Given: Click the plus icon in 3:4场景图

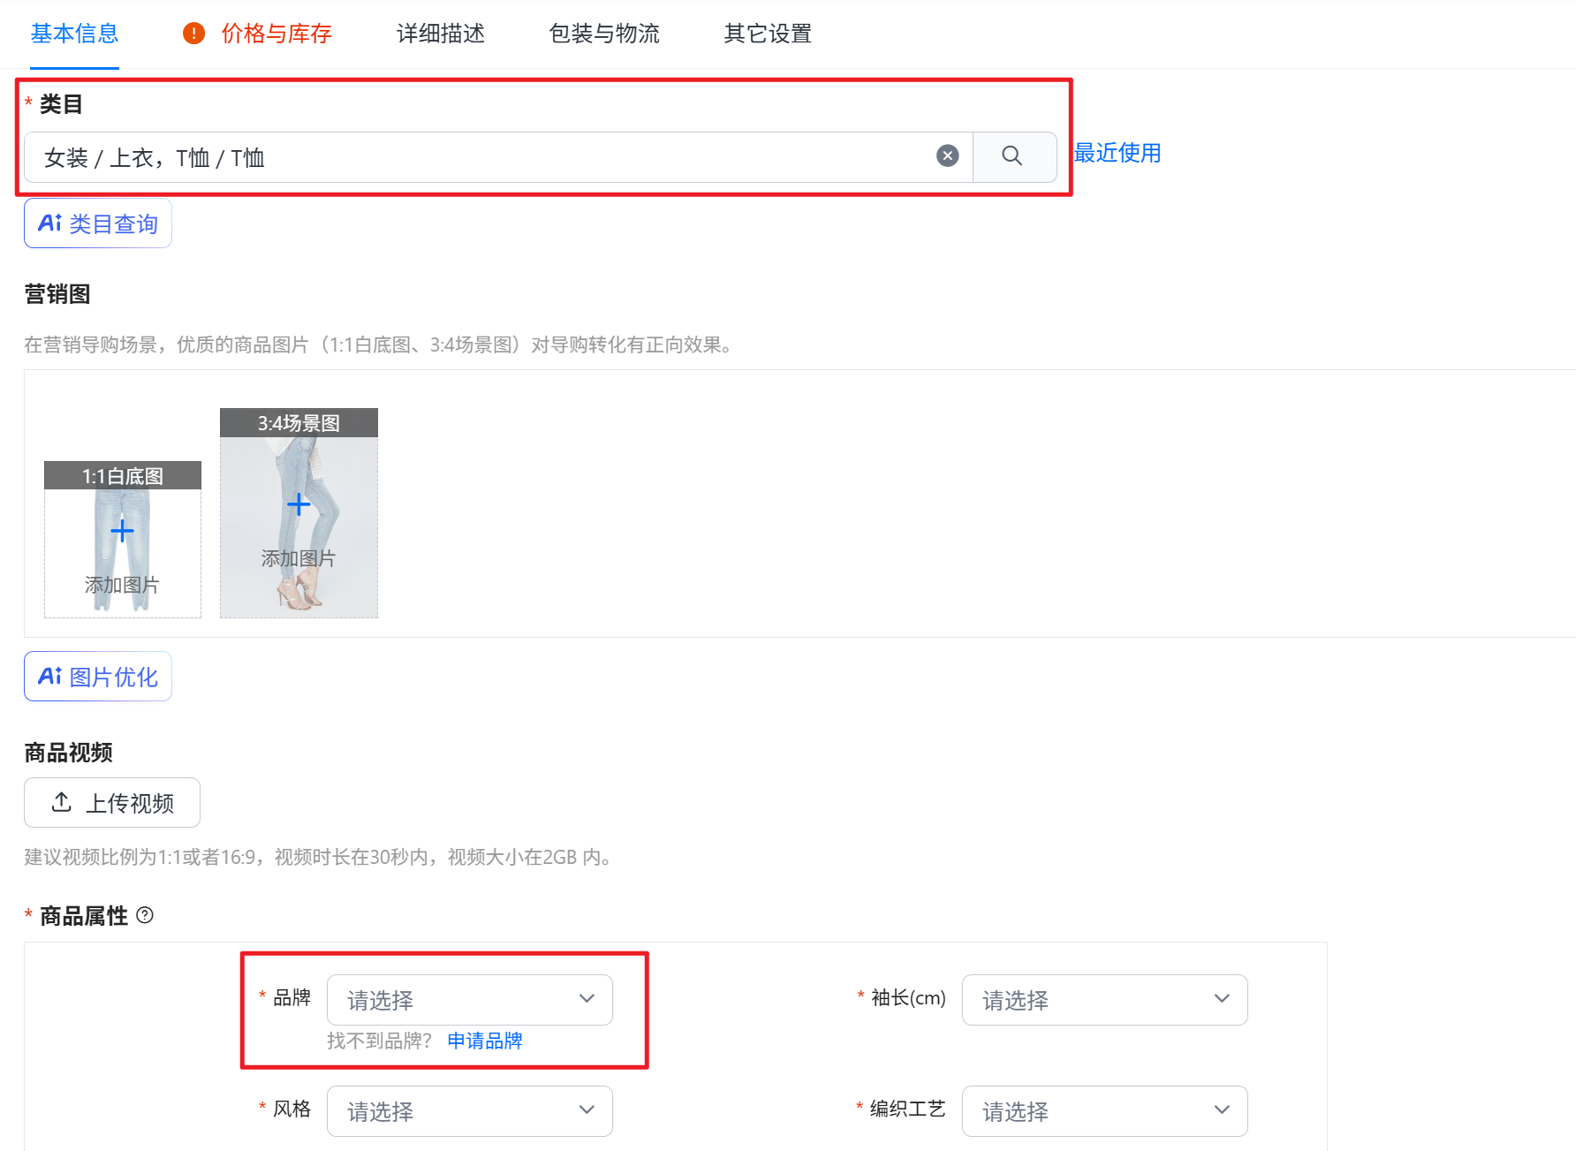Looking at the screenshot, I should pos(299,504).
